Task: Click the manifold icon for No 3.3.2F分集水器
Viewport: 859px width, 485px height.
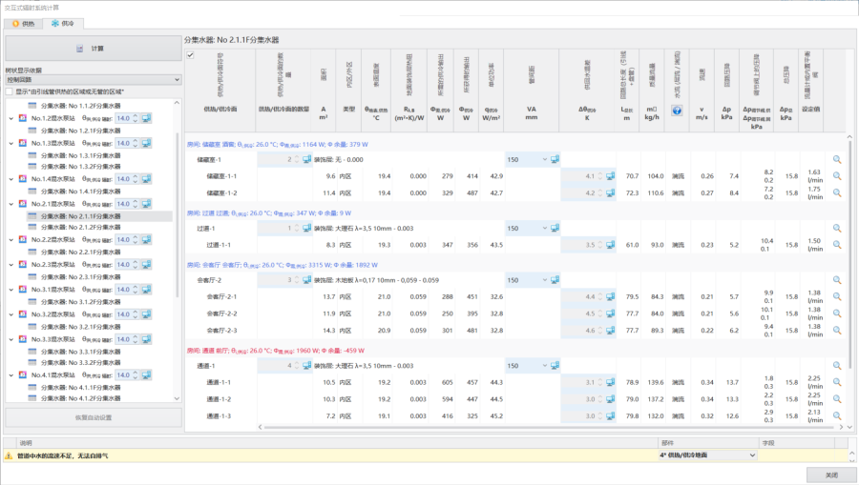Action: 32,362
